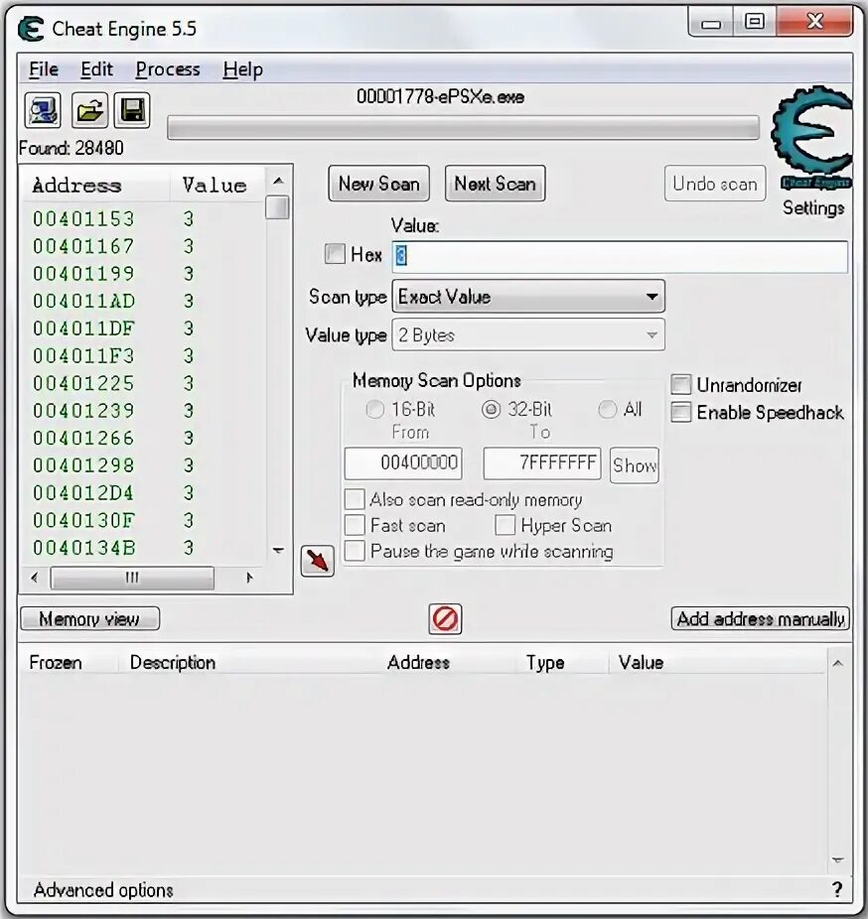Image resolution: width=868 pixels, height=919 pixels.
Task: Click the Next Scan button
Action: [495, 184]
